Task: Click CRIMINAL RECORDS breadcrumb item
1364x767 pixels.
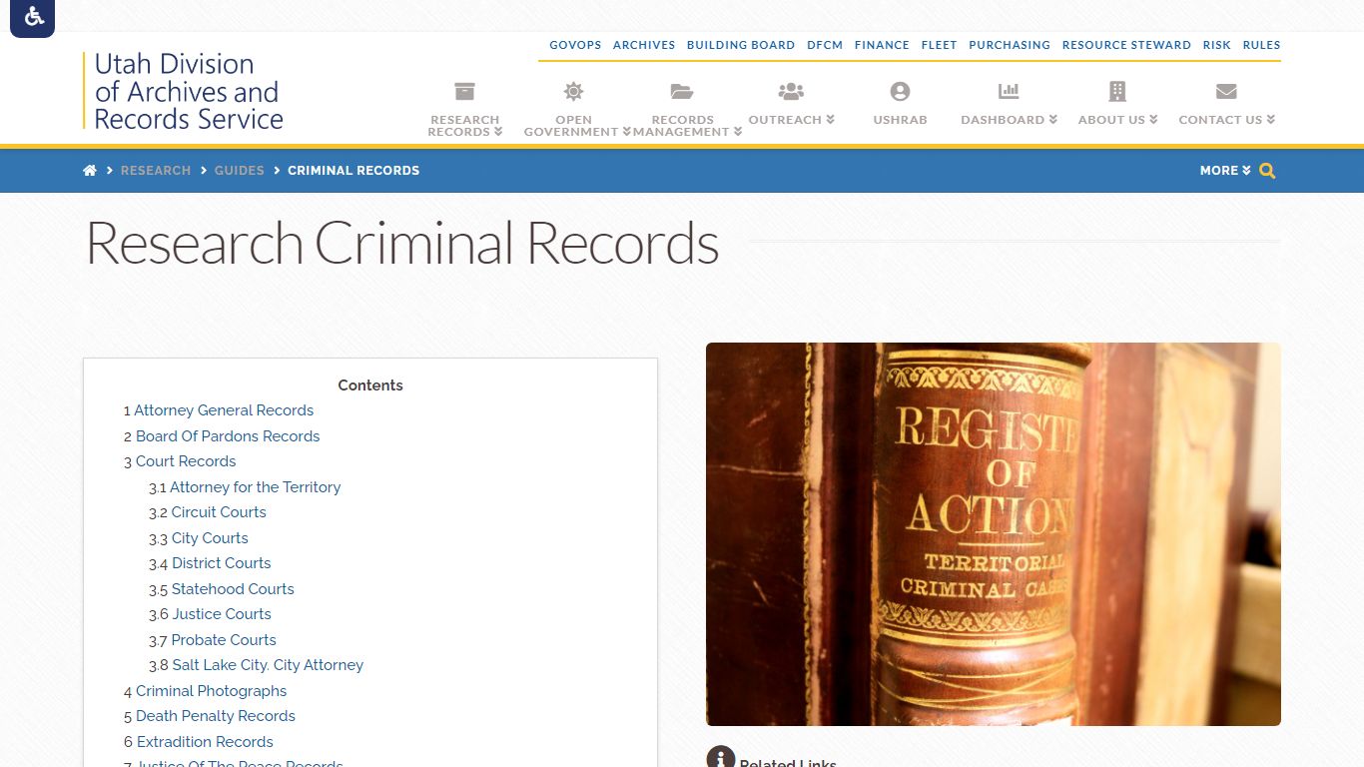Action: [353, 171]
